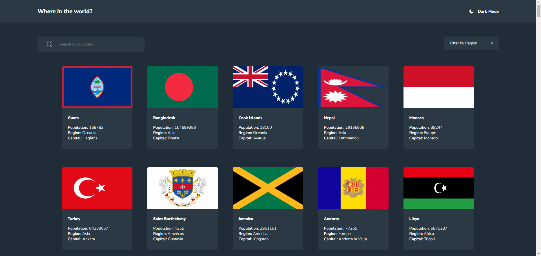Select the Bangladesh flag image
541x256 pixels.
pos(183,87)
